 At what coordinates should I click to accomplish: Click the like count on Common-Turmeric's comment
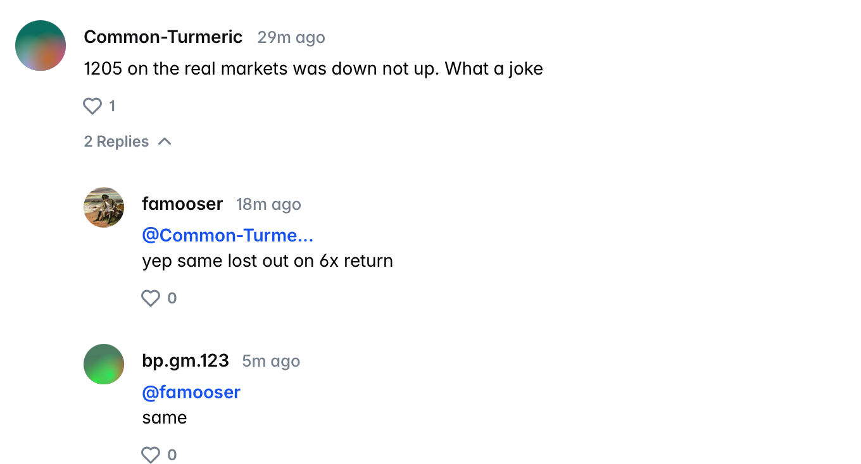[x=112, y=106]
